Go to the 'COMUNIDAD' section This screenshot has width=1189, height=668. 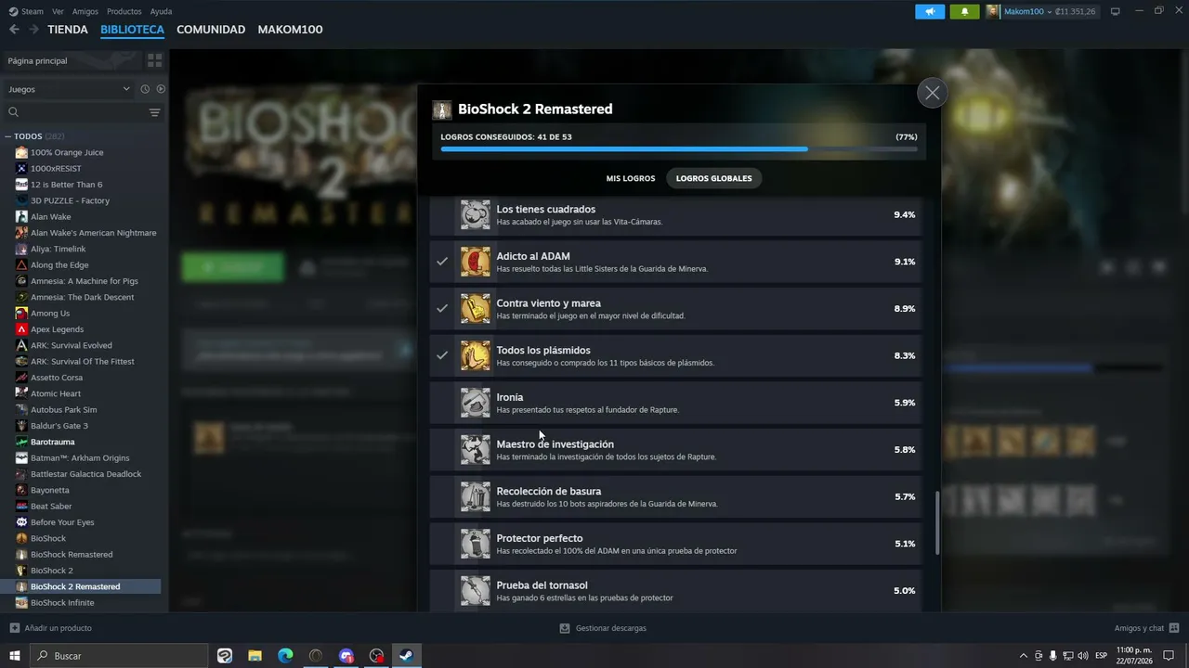click(x=211, y=30)
